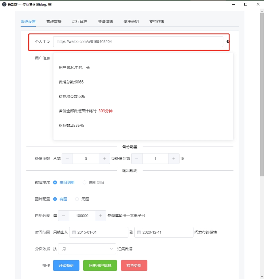264x279 pixels.
Task: Select 无图 option under 图片配置
Action: click(77, 199)
